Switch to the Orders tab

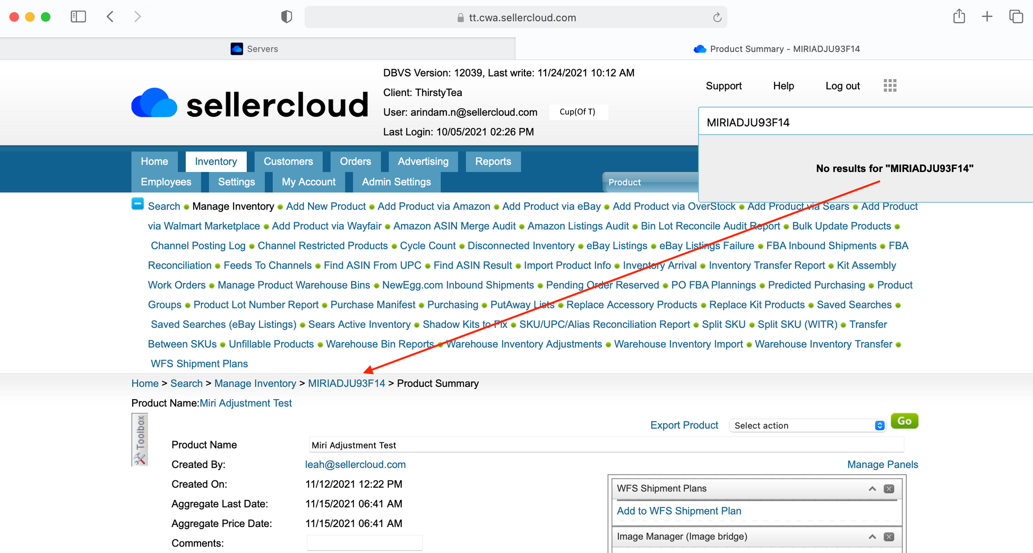(x=355, y=161)
